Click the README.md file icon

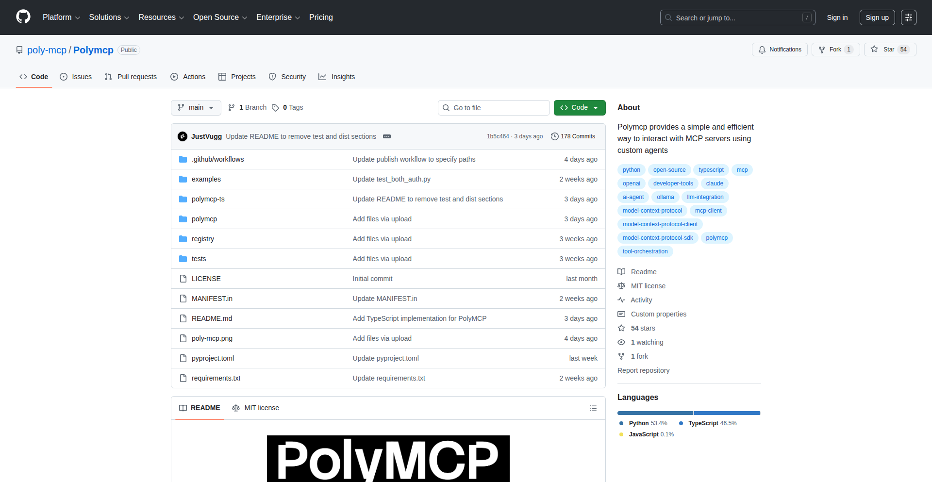pos(183,318)
